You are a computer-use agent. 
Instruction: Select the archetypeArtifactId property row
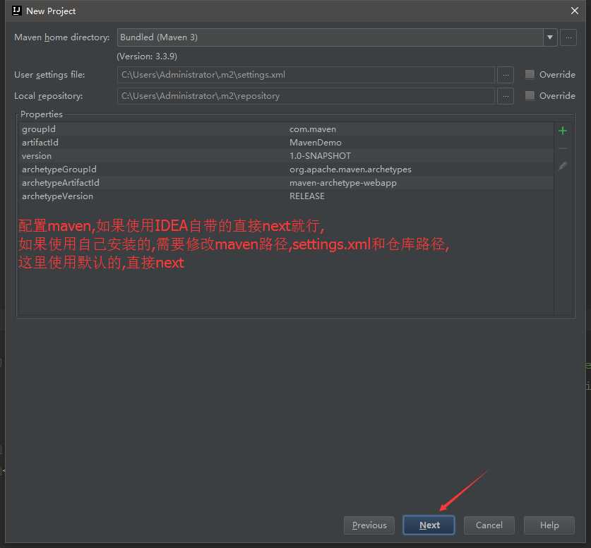point(287,183)
